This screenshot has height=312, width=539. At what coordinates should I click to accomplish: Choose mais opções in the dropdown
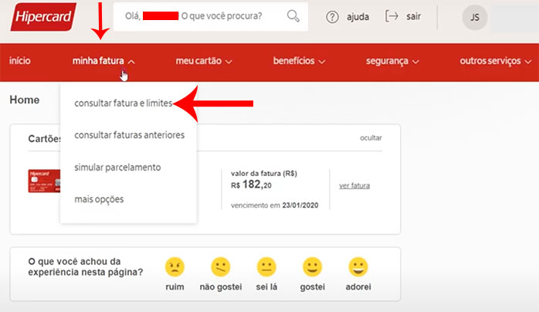point(99,199)
